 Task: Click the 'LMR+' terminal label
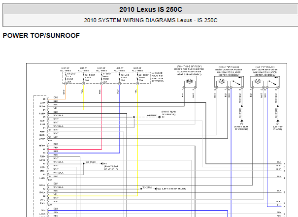tap(42, 178)
